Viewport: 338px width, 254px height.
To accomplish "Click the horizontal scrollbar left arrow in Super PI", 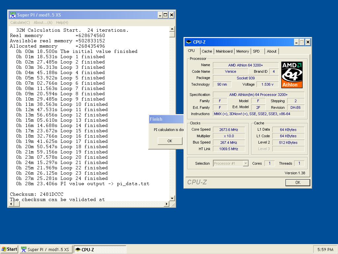I will pyautogui.click(x=12, y=204).
